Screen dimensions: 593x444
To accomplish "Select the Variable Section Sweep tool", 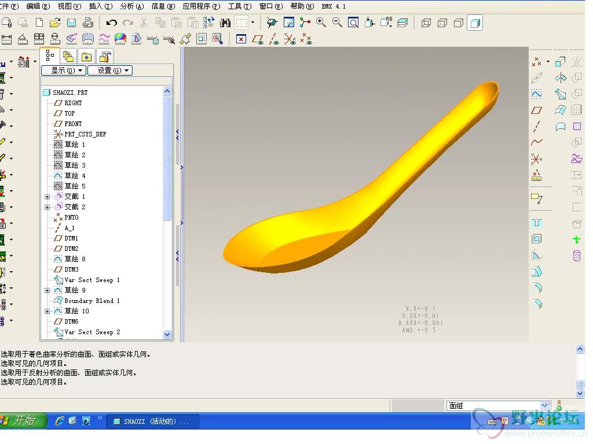I will (560, 94).
